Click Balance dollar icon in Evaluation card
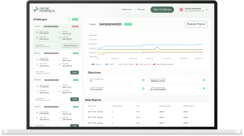Viewport: 244px width, 136px height. 60,59
